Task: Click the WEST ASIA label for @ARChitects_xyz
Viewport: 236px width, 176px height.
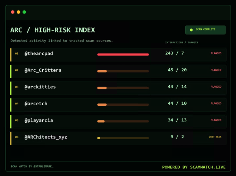Action: click(215, 137)
